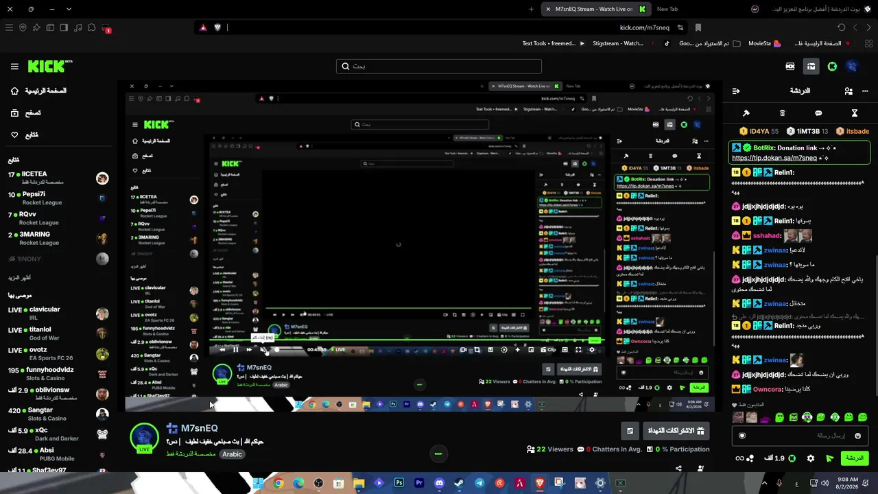Click the Brave Rewards triangle icon

coord(203,27)
